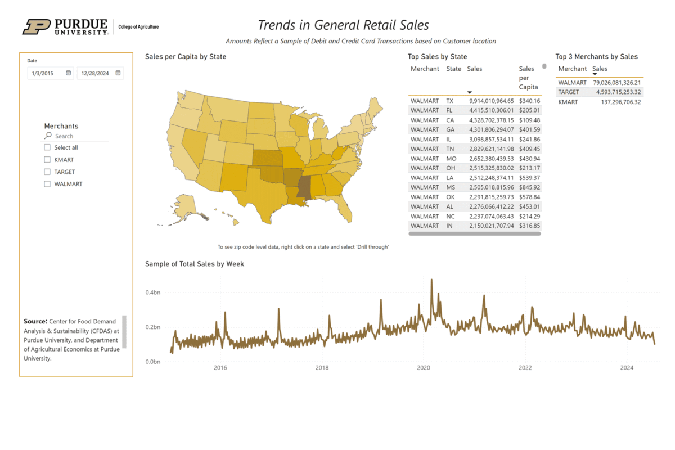Select the GA row sales 4,301,806,294.07
This screenshot has width=675, height=450.
tap(492, 129)
